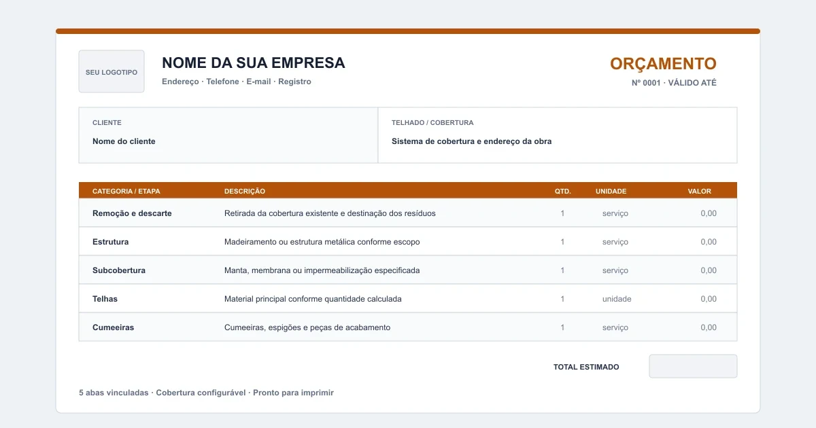Select Sistema de cobertura e endereço da obra
This screenshot has width=816, height=428.
click(472, 141)
